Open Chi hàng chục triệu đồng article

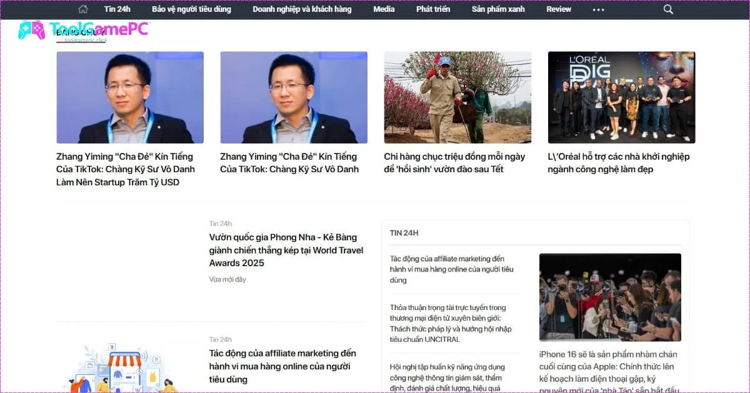point(454,163)
